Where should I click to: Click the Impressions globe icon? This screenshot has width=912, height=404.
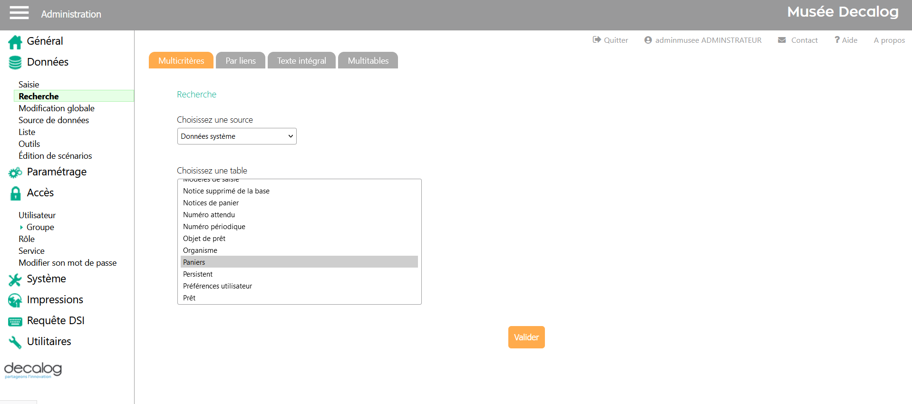[15, 300]
